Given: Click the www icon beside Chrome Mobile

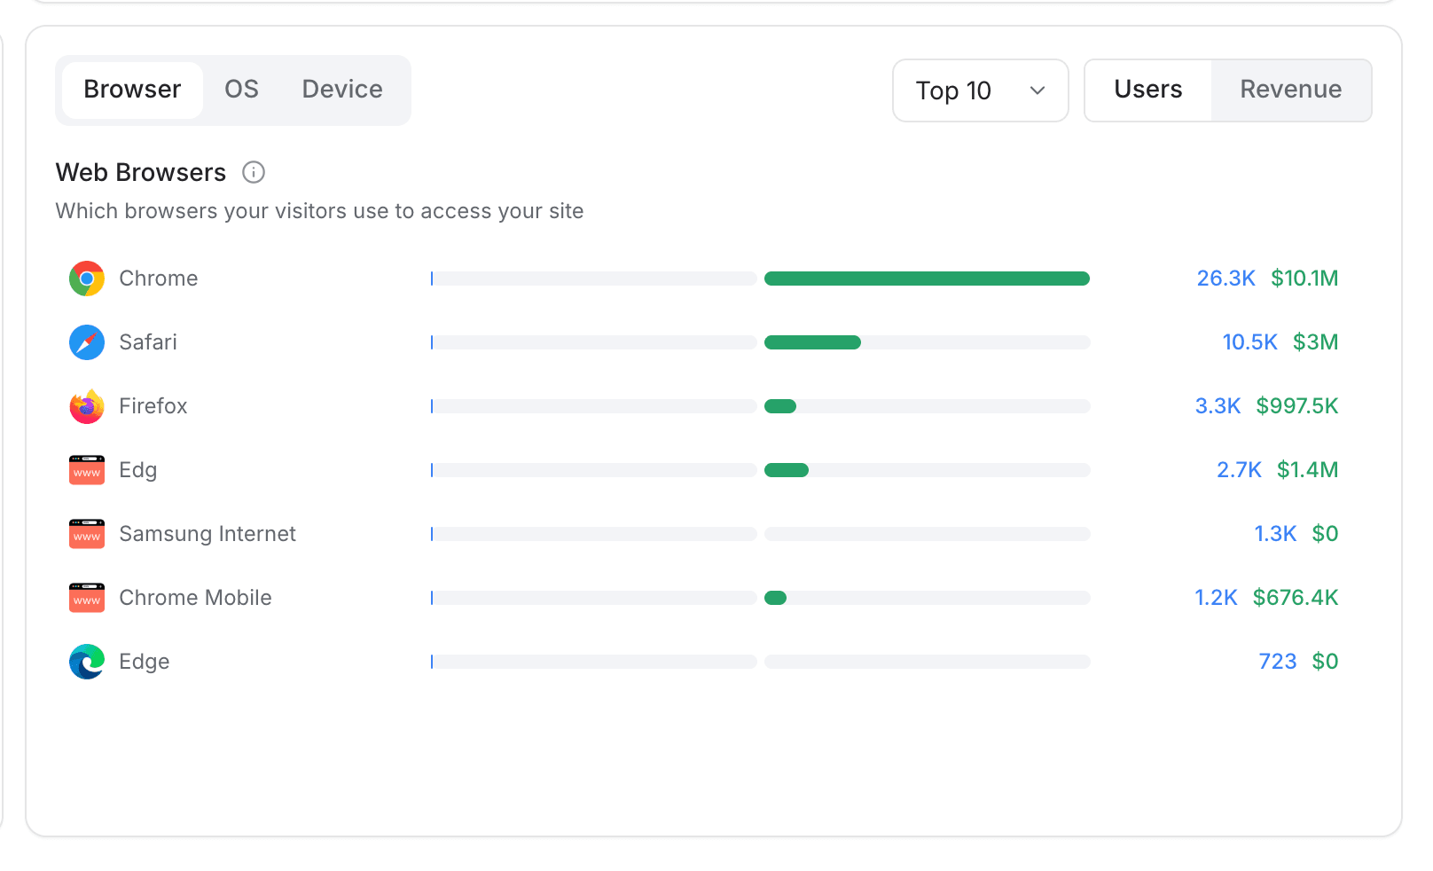Looking at the screenshot, I should (x=87, y=598).
